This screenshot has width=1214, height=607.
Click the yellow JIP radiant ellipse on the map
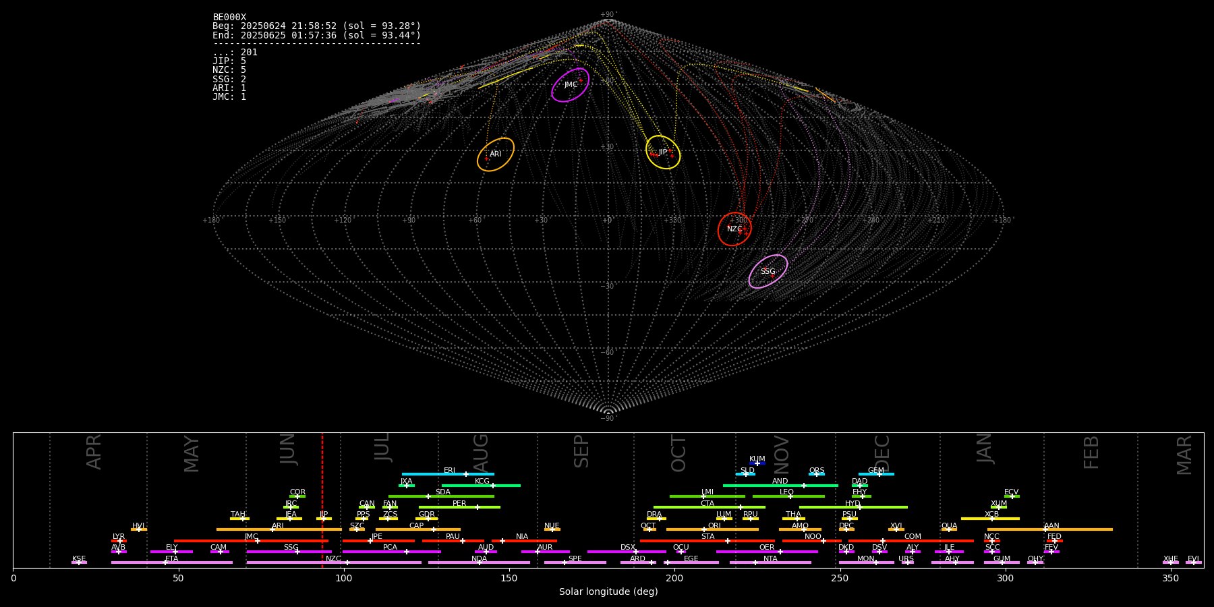tap(663, 152)
